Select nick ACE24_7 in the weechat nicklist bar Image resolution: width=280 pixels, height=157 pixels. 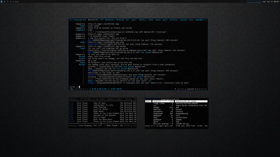(143, 20)
